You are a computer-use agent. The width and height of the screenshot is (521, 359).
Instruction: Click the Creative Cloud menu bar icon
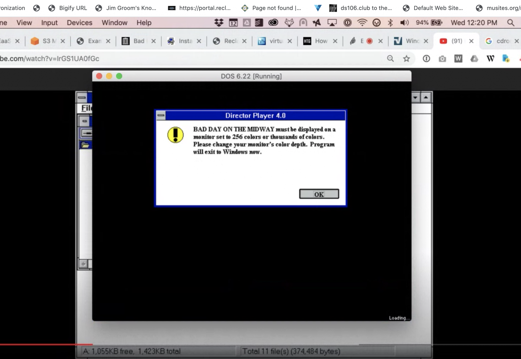point(273,23)
